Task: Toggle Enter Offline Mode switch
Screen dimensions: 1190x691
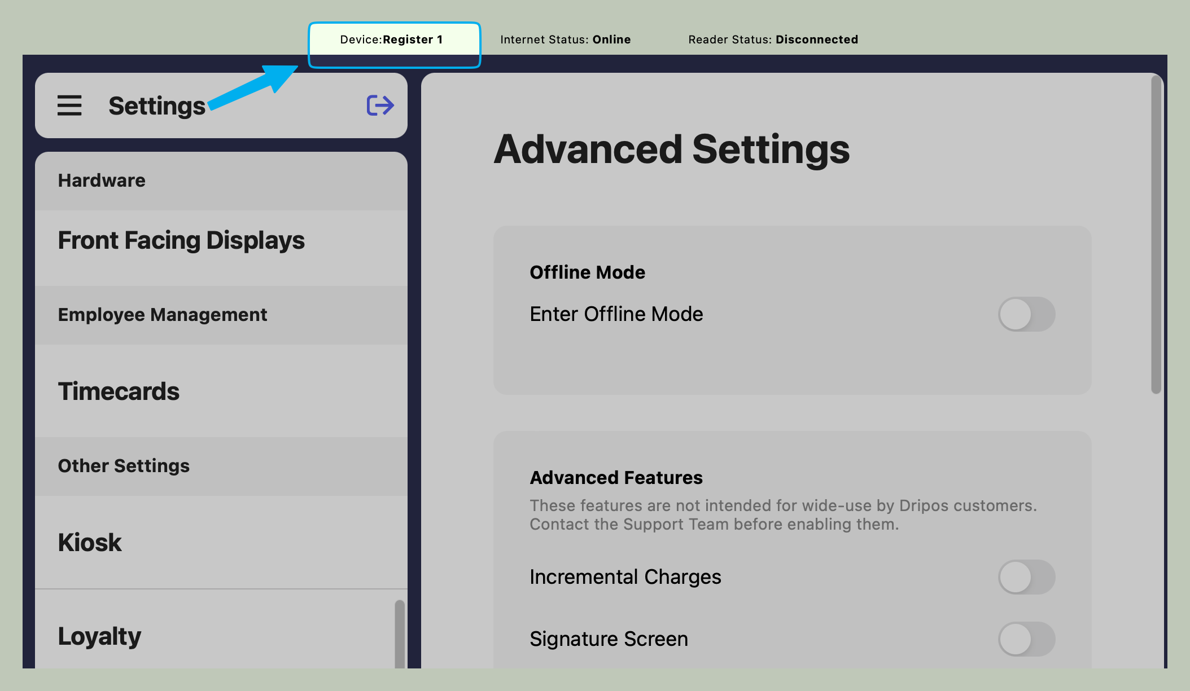Action: [x=1026, y=314]
